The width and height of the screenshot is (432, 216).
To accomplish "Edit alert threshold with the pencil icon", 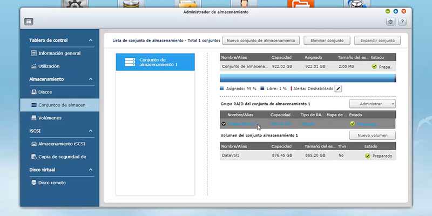I will (339, 89).
